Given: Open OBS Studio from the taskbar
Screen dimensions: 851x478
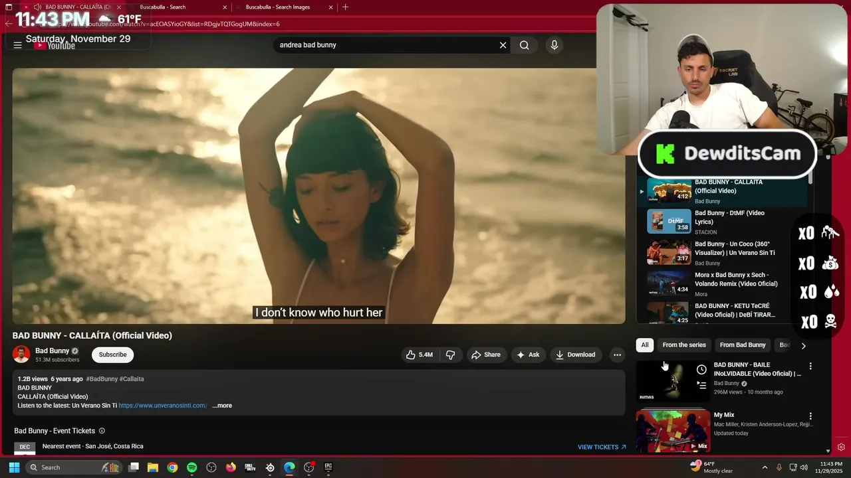Looking at the screenshot, I should click(x=211, y=467).
